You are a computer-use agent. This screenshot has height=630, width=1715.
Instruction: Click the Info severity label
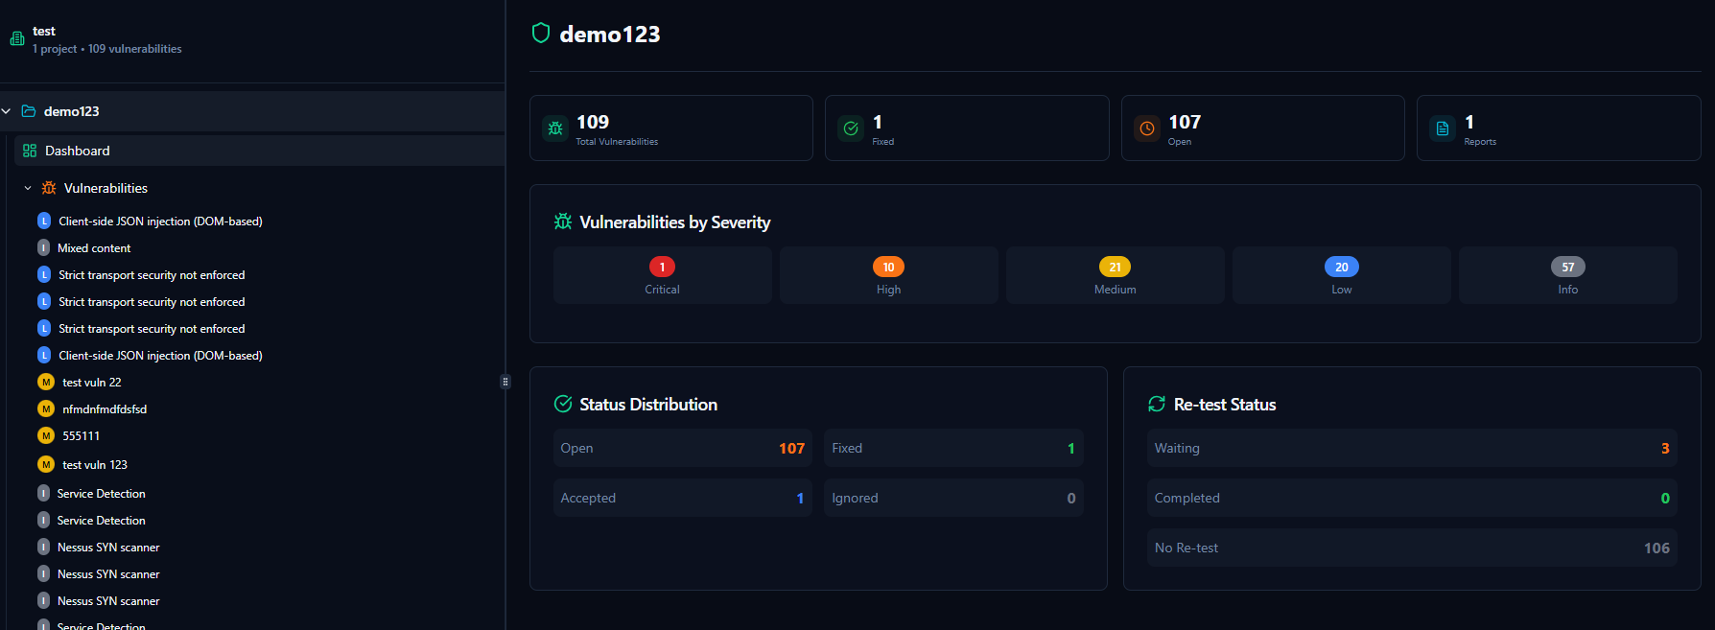click(x=1567, y=290)
